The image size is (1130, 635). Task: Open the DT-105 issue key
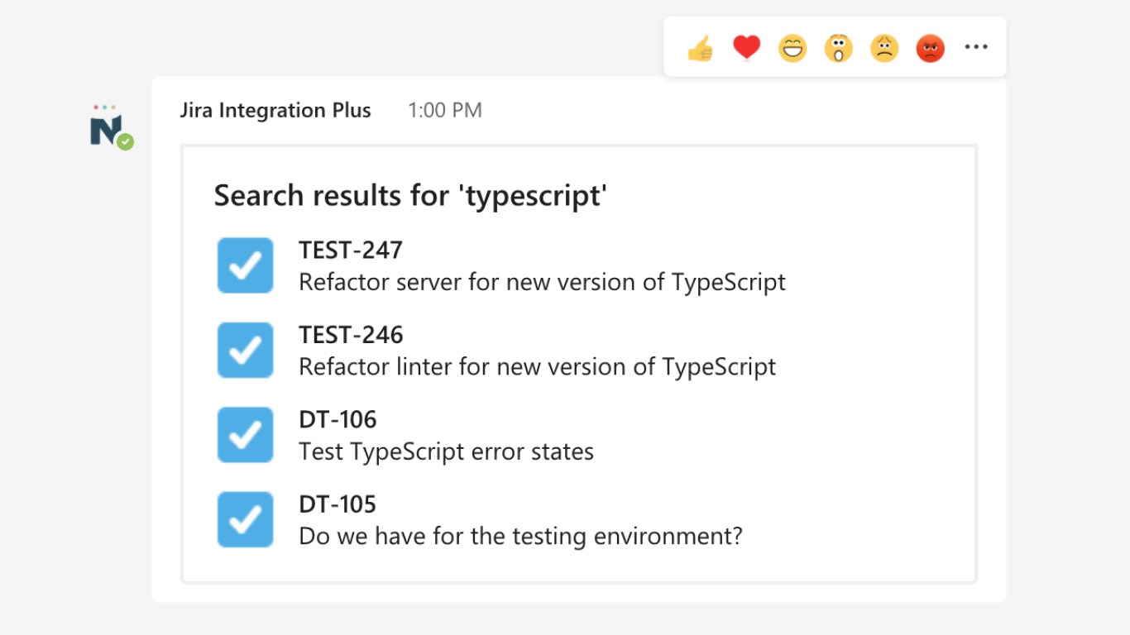coord(338,504)
